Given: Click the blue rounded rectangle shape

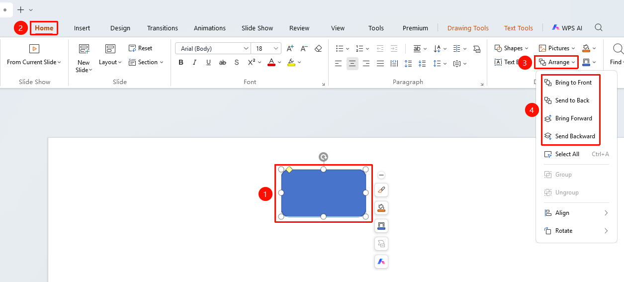Looking at the screenshot, I should point(323,193).
